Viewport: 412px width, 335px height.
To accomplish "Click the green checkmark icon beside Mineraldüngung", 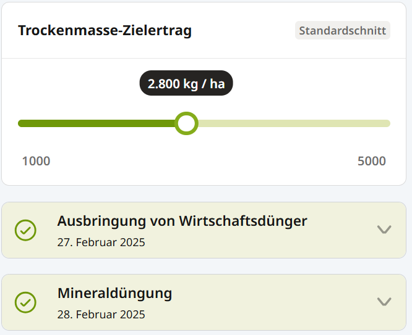I will point(25,302).
